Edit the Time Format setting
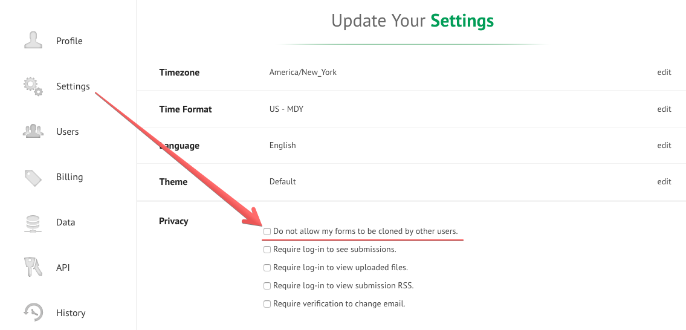Image resolution: width=686 pixels, height=330 pixels. (664, 109)
